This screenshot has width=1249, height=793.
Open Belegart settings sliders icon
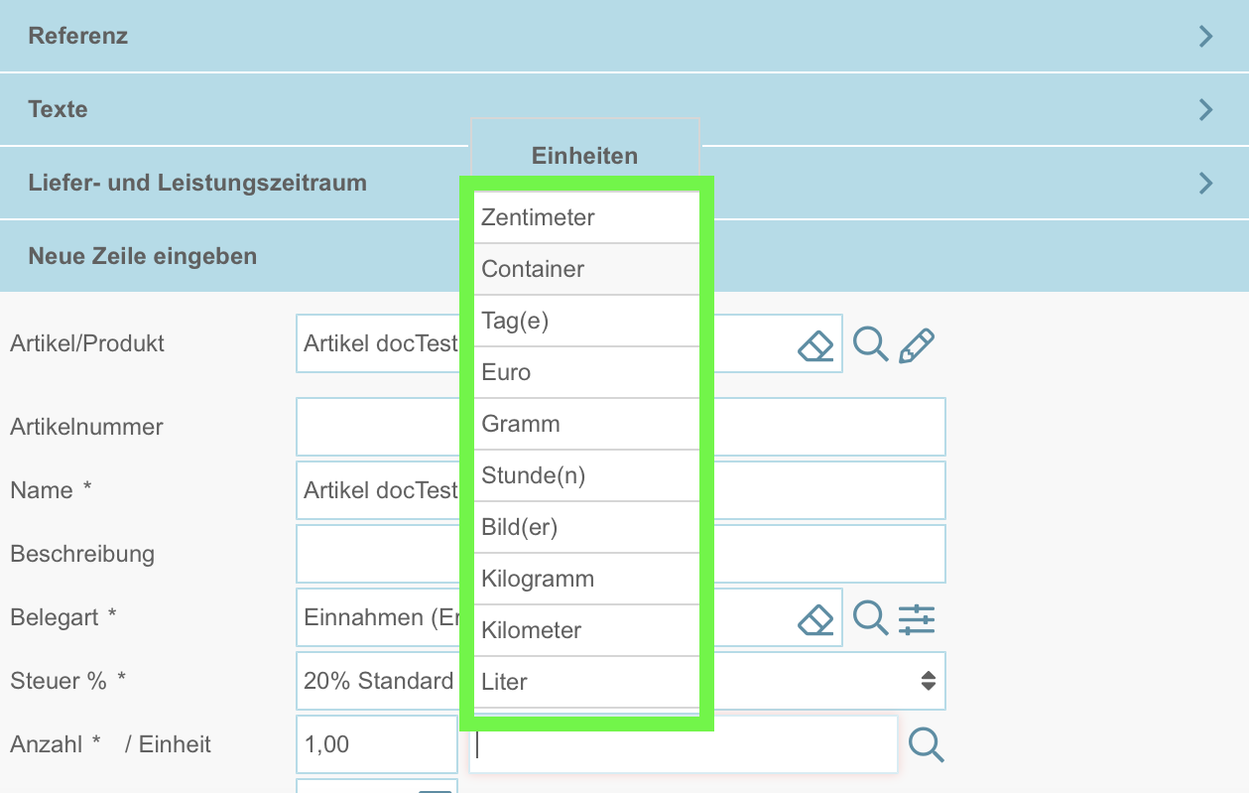[x=917, y=618]
